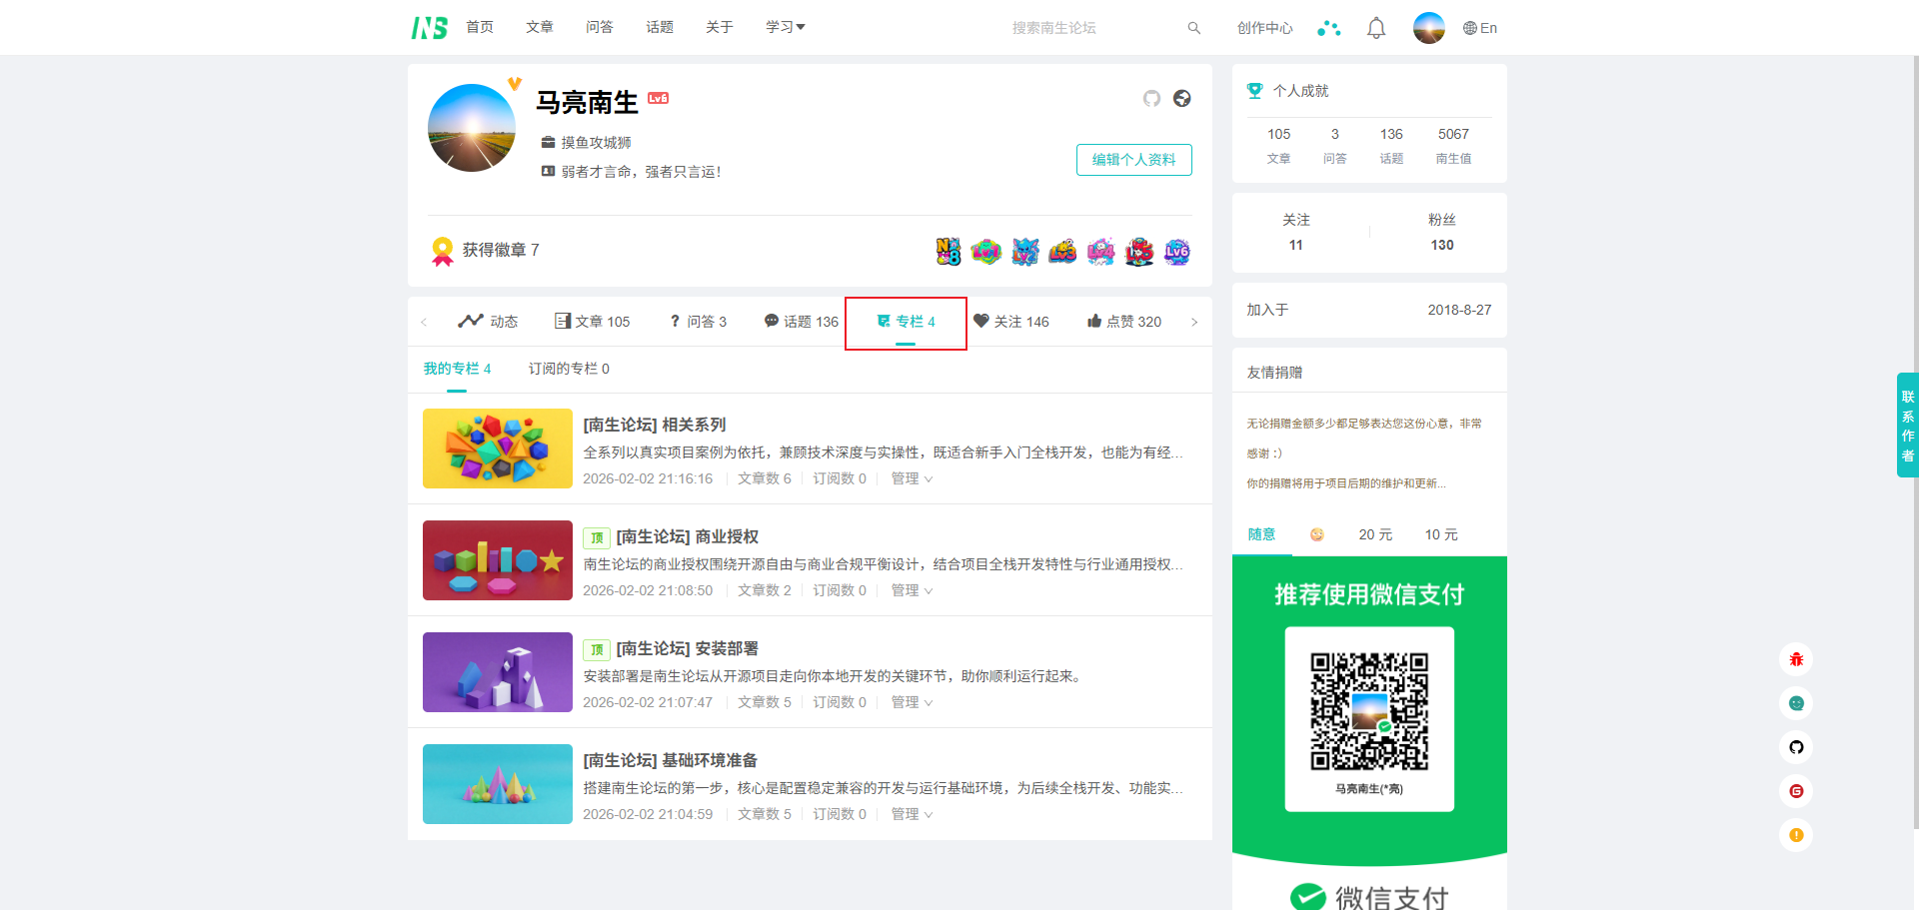The image size is (1919, 910).
Task: Expand the 学习 dropdown menu
Action: (x=785, y=27)
